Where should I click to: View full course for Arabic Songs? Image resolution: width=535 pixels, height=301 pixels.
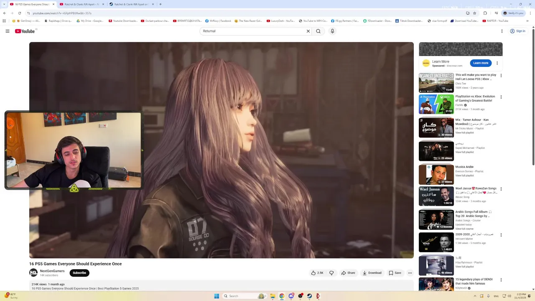[x=464, y=229]
